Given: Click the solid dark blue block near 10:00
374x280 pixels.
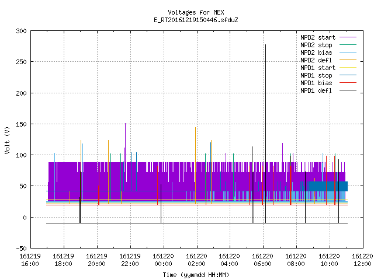Looking at the screenshot, I should point(328,186).
